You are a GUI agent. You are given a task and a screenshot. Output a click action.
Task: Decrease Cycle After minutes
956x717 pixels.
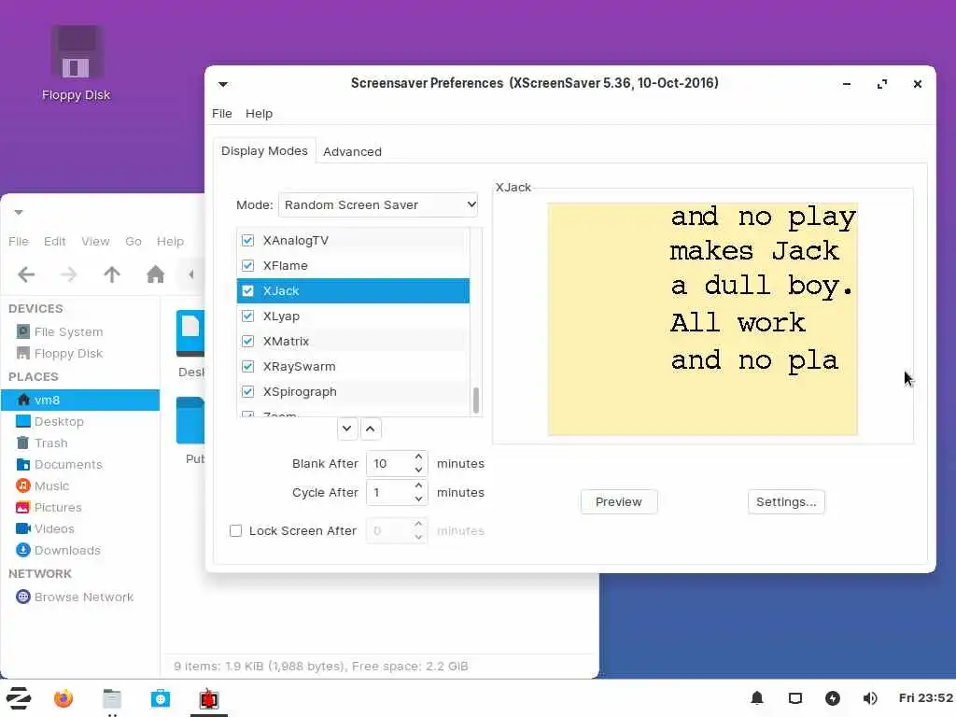pyautogui.click(x=418, y=499)
